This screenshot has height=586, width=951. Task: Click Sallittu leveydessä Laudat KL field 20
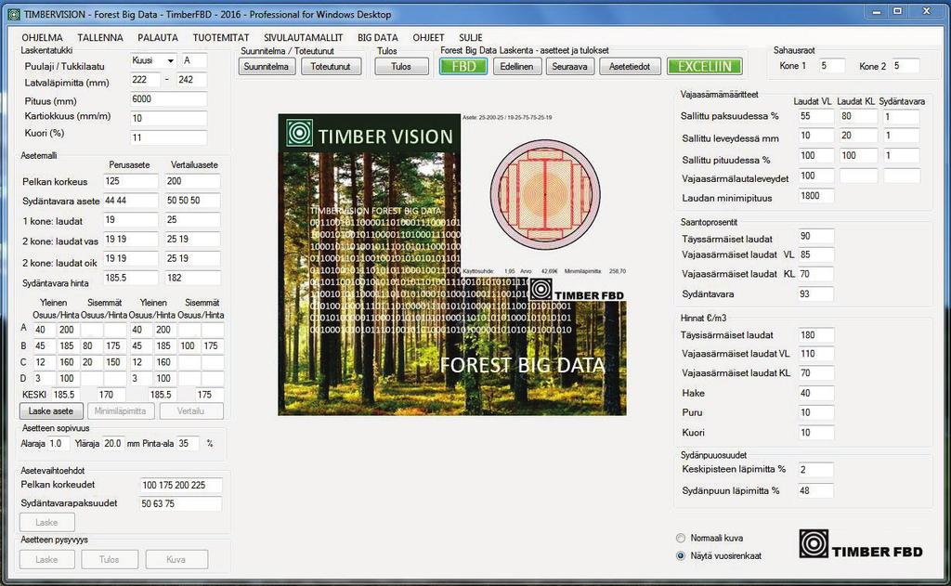(857, 136)
